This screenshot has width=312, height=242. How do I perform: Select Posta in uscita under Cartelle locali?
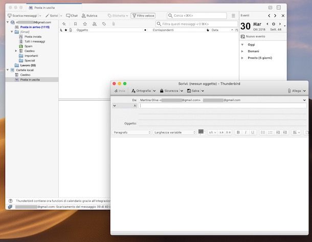pyautogui.click(x=30, y=80)
